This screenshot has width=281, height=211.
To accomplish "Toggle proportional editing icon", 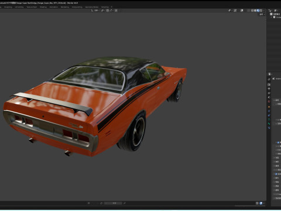I will [116, 11].
